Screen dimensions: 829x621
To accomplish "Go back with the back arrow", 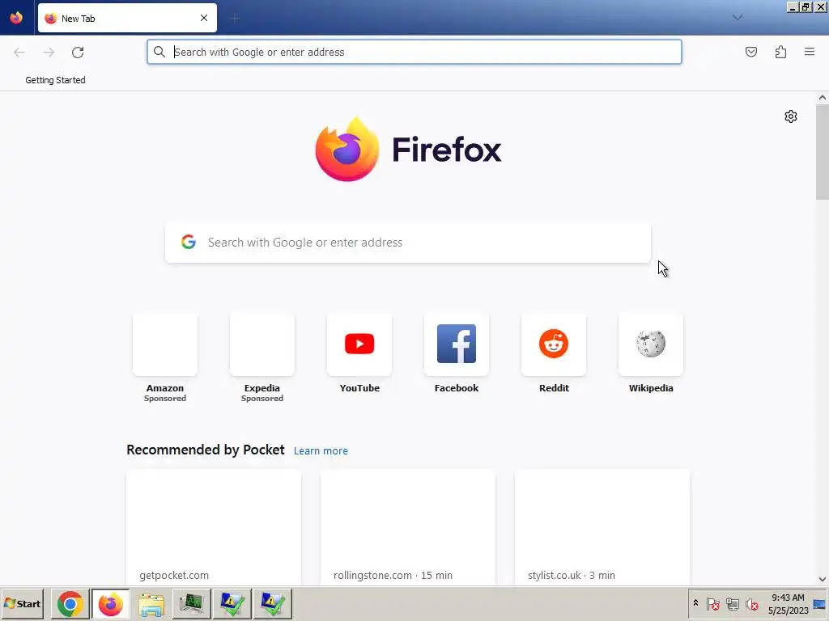I will point(19,53).
